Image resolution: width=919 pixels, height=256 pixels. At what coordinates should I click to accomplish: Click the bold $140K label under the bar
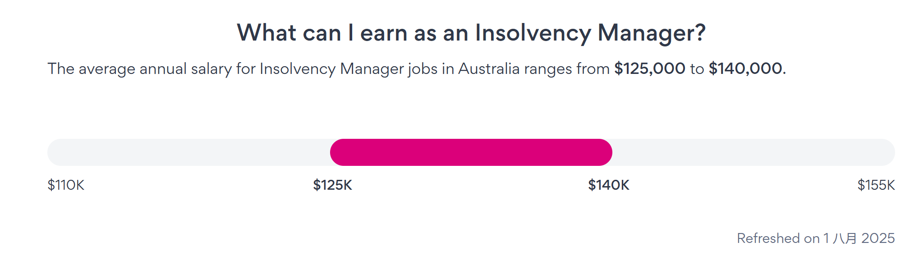[608, 185]
